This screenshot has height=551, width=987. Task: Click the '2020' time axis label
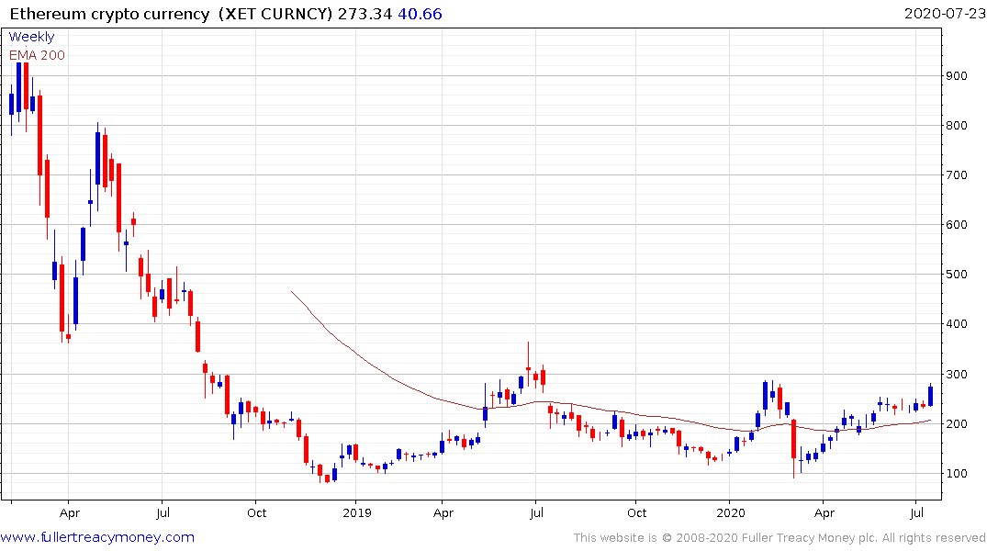coord(730,513)
